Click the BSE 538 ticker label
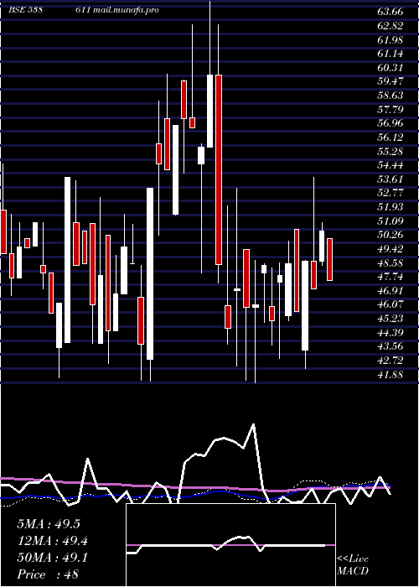The height and width of the screenshot is (587, 419). [x=25, y=10]
